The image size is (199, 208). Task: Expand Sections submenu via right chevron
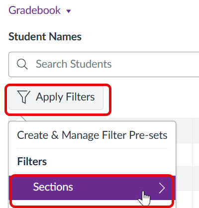[x=162, y=188]
